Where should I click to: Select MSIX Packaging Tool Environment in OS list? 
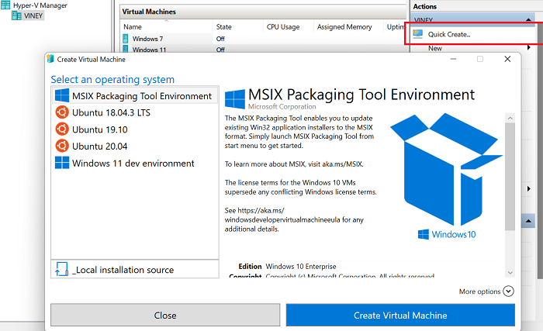[x=135, y=95]
